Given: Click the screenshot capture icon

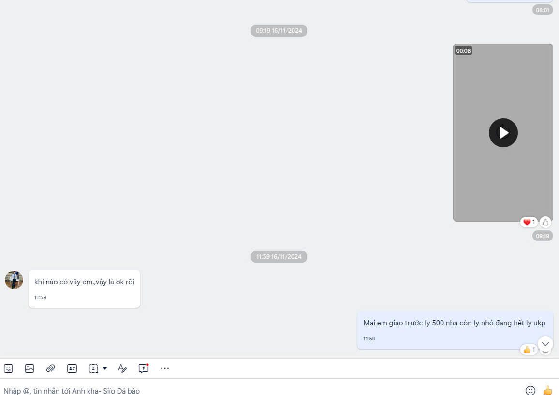Looking at the screenshot, I should (x=93, y=368).
